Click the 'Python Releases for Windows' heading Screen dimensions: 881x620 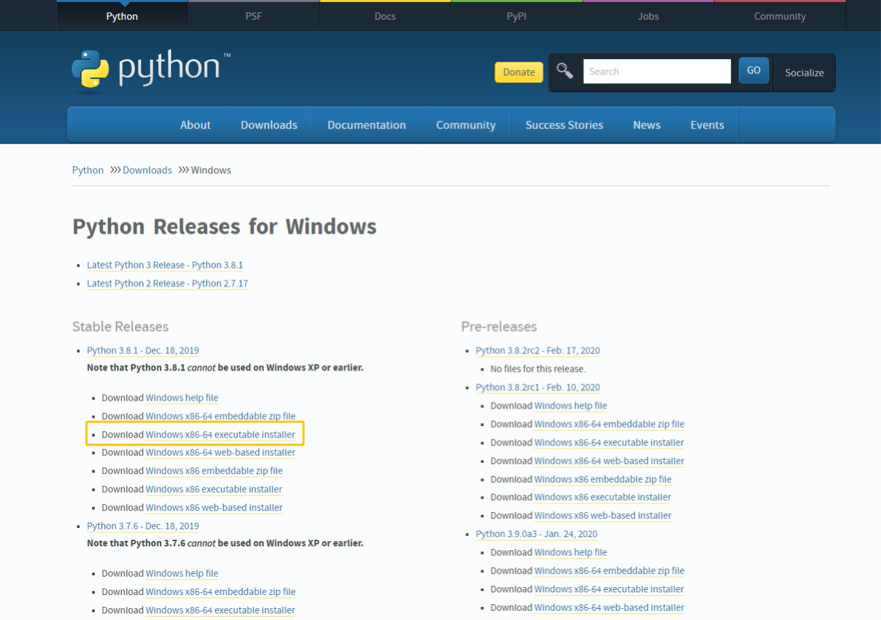click(224, 227)
